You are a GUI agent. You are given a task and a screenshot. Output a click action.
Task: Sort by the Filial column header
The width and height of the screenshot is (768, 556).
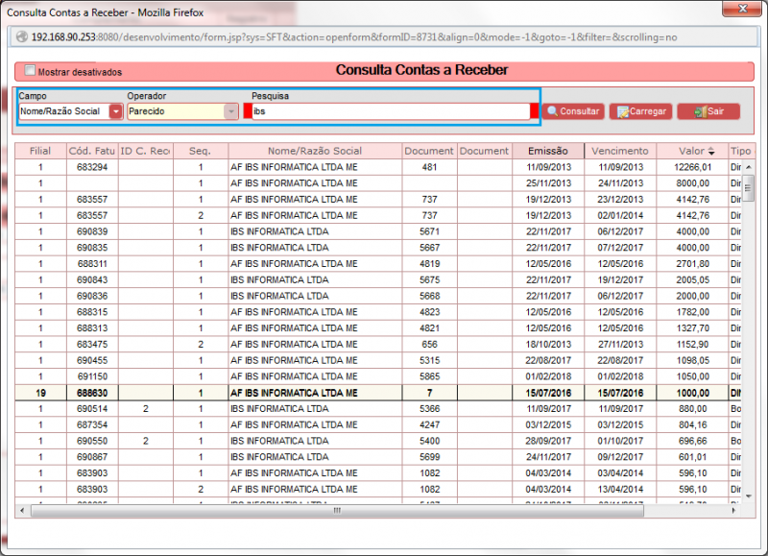[40, 151]
